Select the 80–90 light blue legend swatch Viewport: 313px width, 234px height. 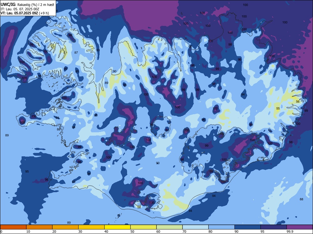pyautogui.click(x=222, y=227)
